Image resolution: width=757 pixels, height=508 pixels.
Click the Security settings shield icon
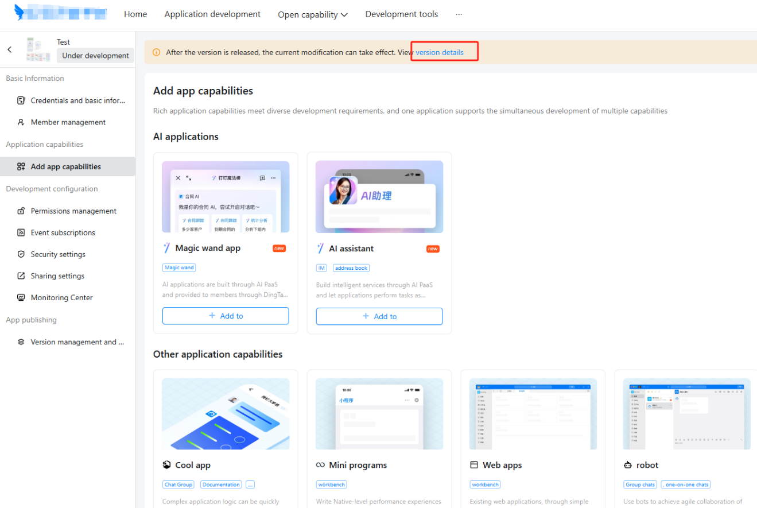21,254
